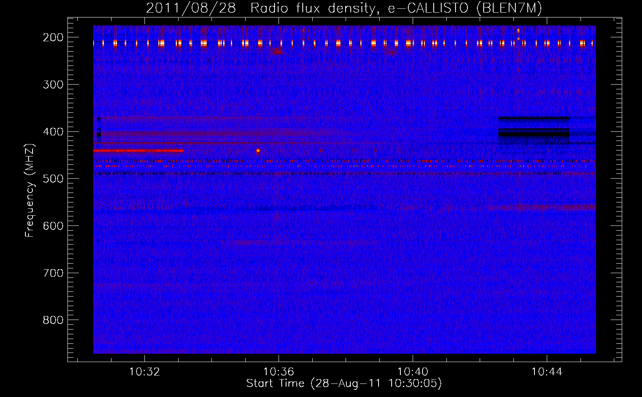Click the 500 frequency tick label
This screenshot has height=397, width=642.
coord(53,179)
